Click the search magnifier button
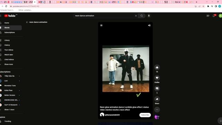 coord(142,16)
